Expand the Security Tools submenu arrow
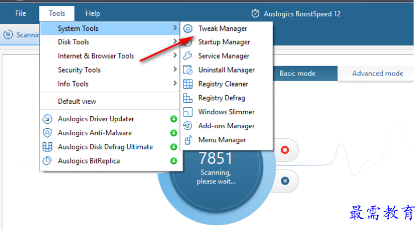The height and width of the screenshot is (231, 420). click(x=175, y=69)
